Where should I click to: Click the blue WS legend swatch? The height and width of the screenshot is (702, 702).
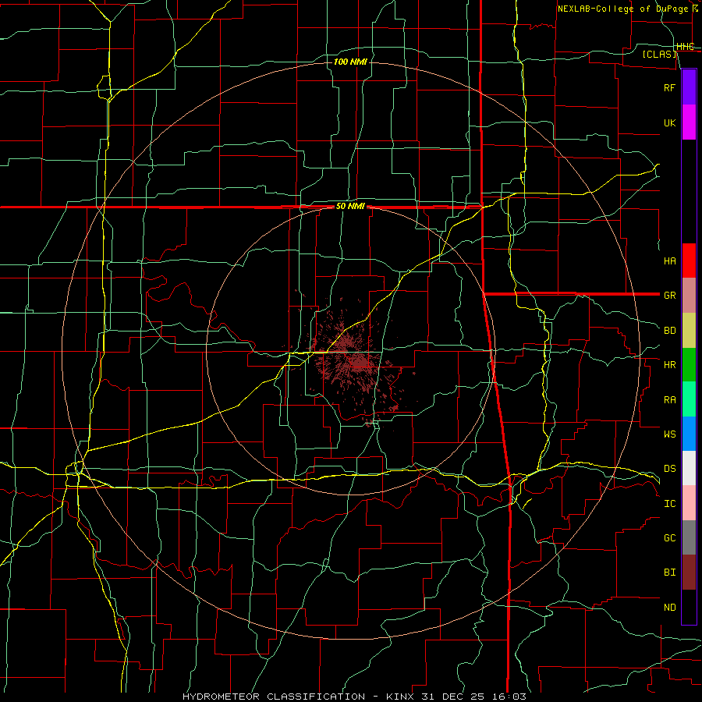coord(689,434)
